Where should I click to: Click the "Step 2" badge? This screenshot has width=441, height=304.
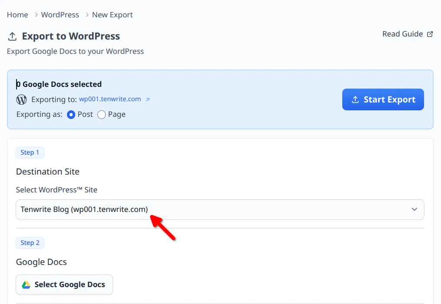point(30,243)
